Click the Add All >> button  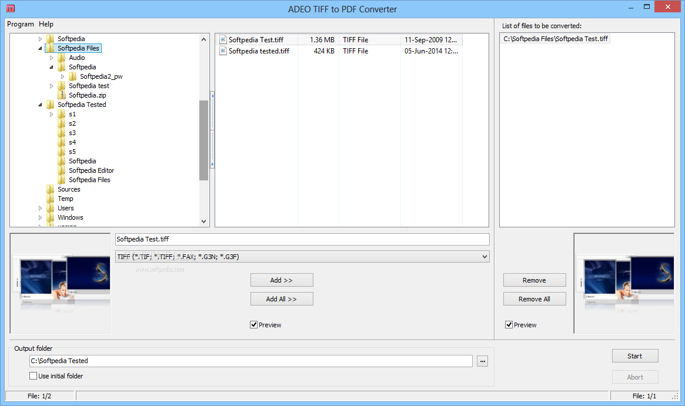[282, 299]
